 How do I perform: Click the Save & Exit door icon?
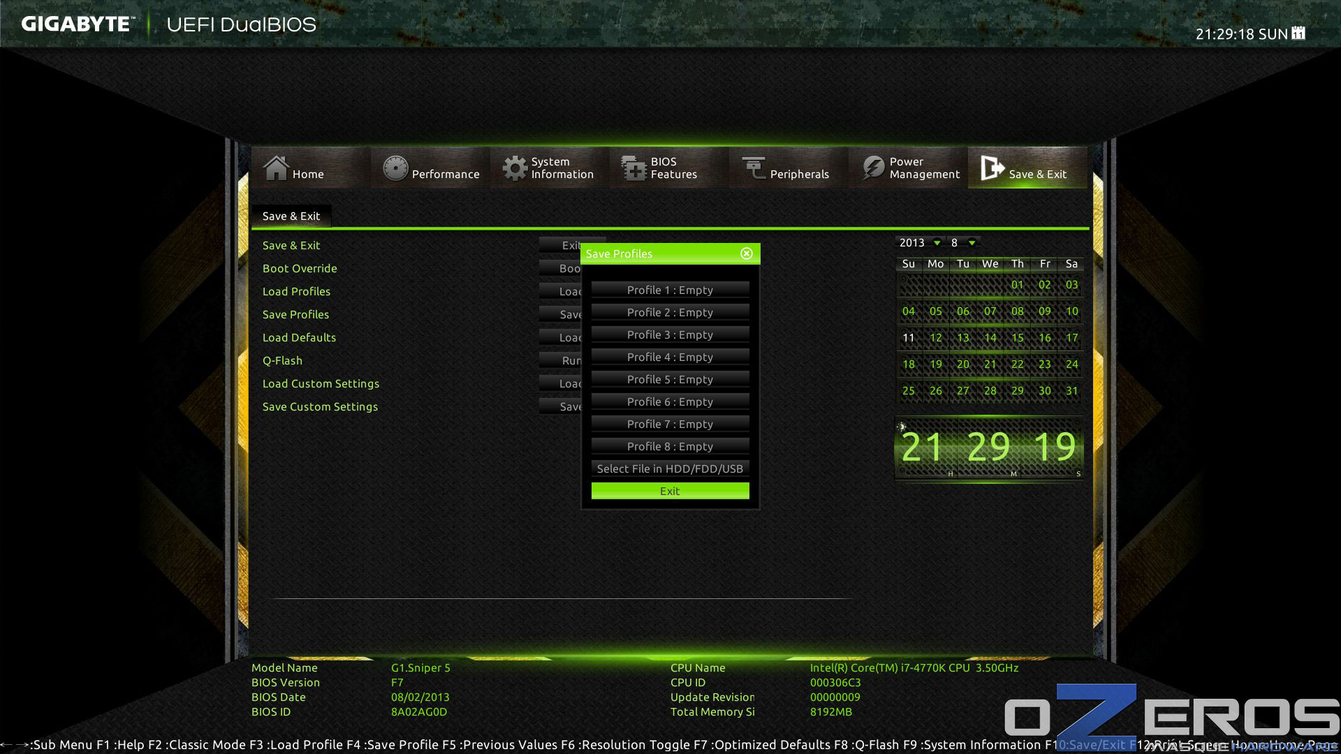coord(992,168)
